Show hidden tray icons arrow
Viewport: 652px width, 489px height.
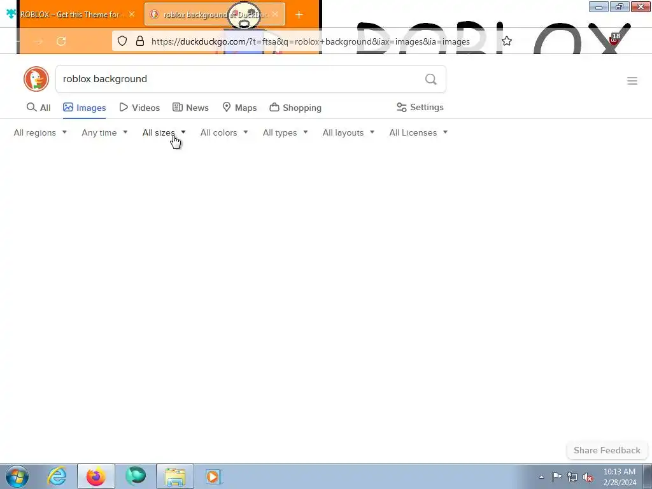[541, 477]
